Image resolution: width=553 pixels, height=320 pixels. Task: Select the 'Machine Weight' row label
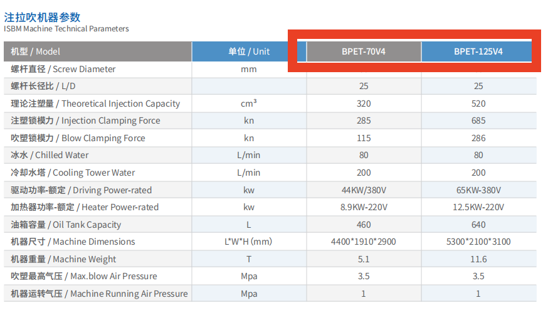[x=63, y=259]
